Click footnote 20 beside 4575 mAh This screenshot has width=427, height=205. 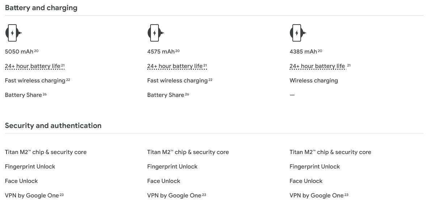point(178,51)
